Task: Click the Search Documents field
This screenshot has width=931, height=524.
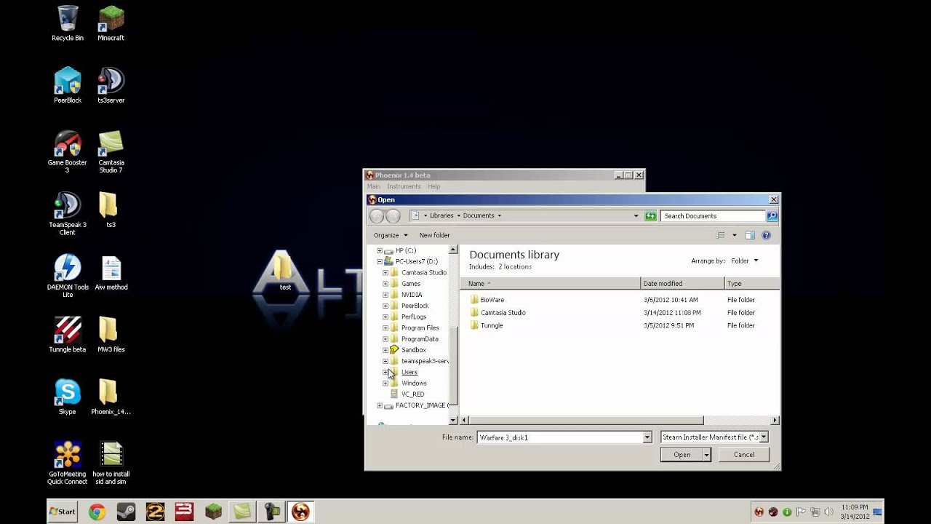Action: (x=713, y=216)
